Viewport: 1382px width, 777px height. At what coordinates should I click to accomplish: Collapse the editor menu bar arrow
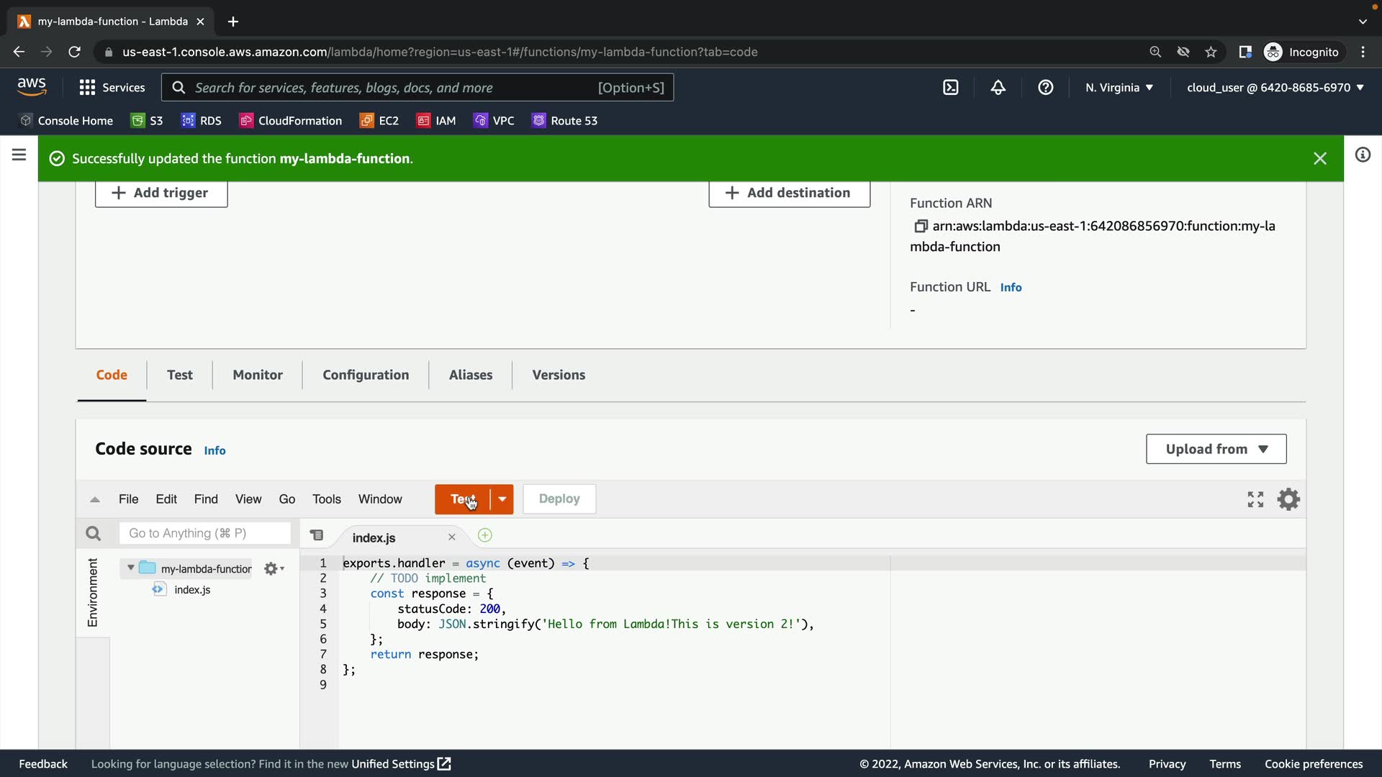94,499
